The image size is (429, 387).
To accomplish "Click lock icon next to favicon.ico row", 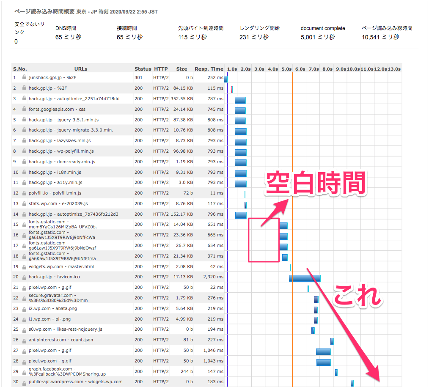I will [x=25, y=277].
